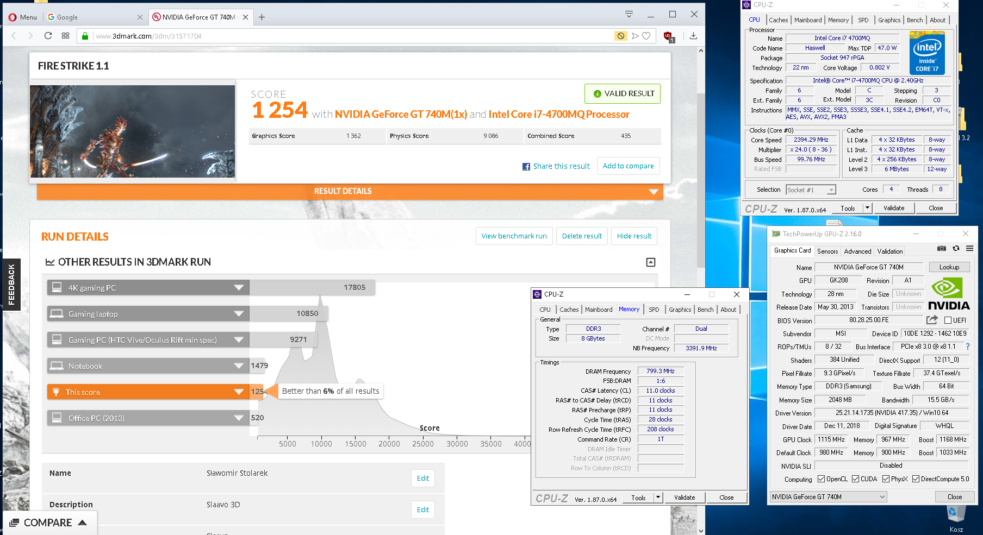
Task: Click Close button in GPU-Z window
Action: 954,496
